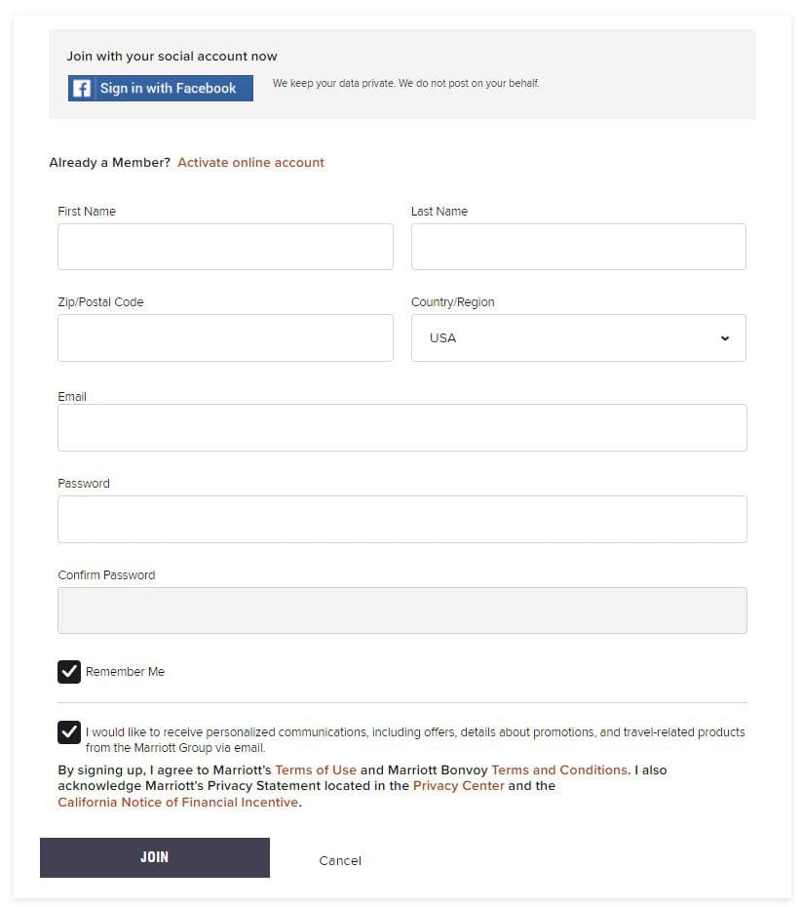Open the Country/Region dropdown
Image resolution: width=802 pixels, height=907 pixels.
578,337
